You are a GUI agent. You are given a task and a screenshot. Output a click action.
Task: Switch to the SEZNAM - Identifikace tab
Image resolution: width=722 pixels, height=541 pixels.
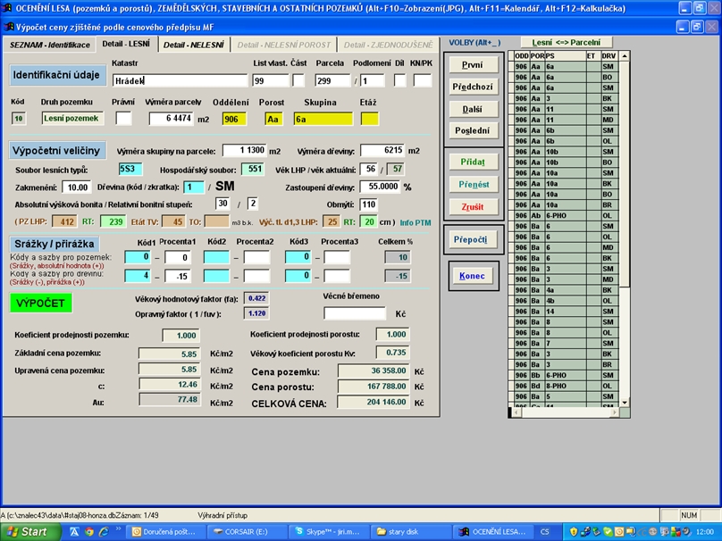pos(48,45)
